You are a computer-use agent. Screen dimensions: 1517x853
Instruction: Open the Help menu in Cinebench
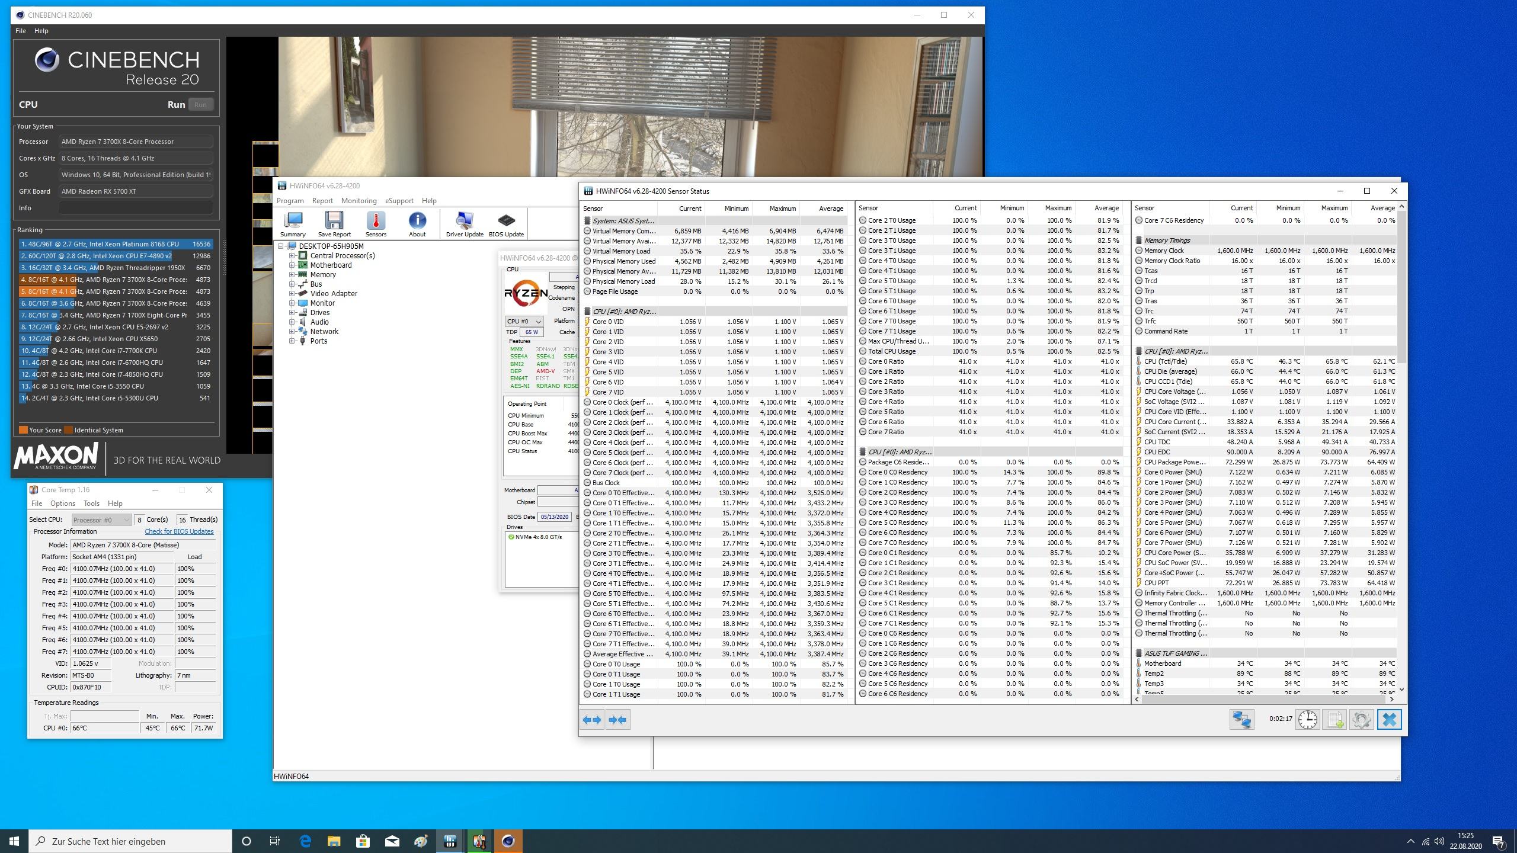[41, 31]
